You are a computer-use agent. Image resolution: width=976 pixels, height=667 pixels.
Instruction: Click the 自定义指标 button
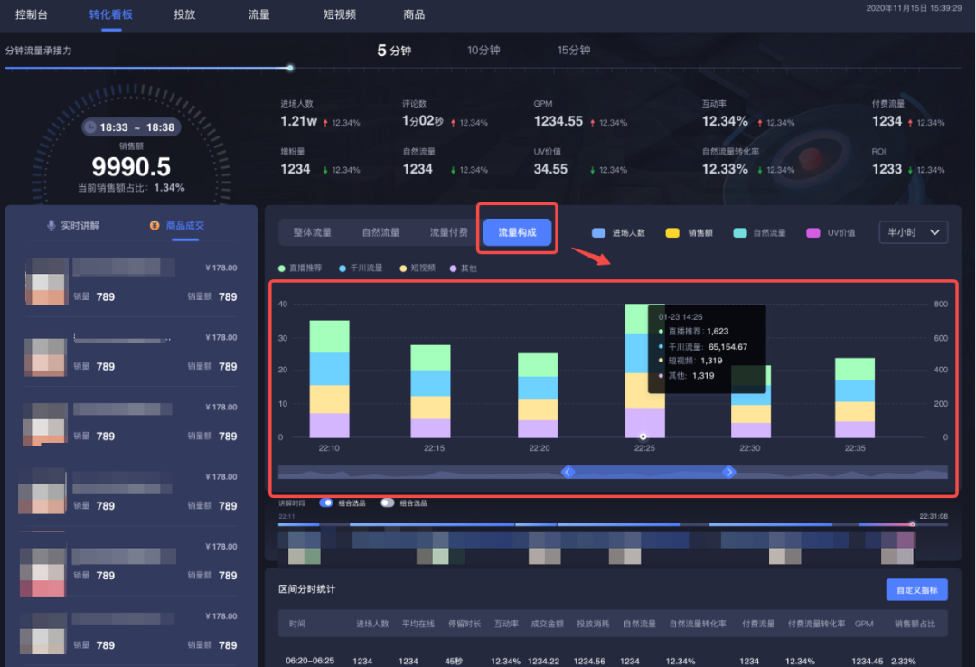(916, 590)
